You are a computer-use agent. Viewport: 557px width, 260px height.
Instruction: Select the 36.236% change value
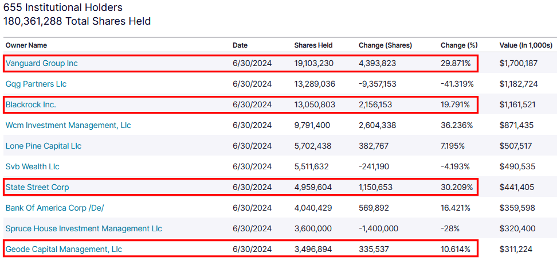[457, 126]
